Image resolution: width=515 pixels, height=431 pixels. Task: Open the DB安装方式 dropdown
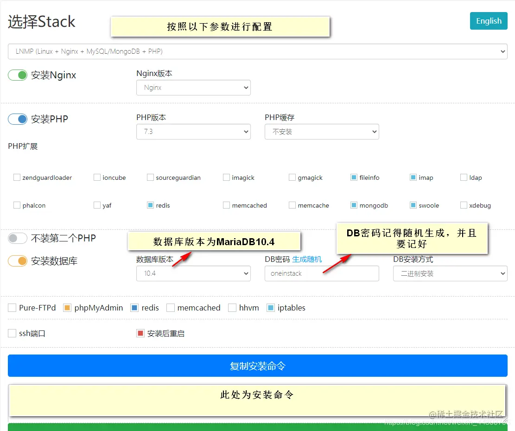click(450, 273)
